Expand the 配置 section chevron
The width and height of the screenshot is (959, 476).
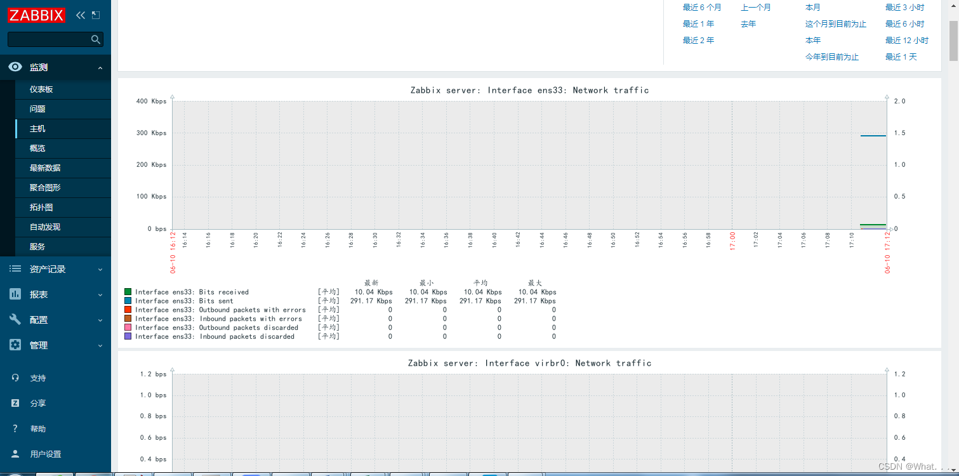coord(100,321)
